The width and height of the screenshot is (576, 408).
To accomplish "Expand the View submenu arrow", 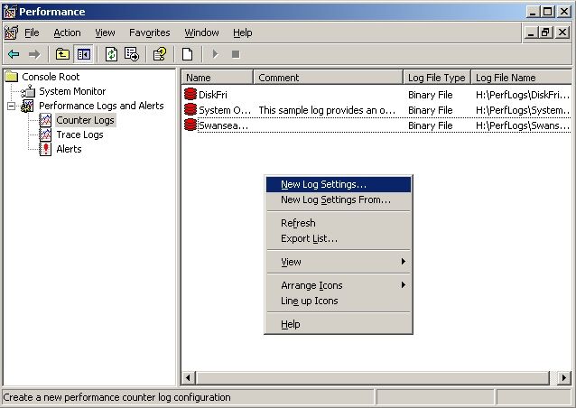I will 404,262.
